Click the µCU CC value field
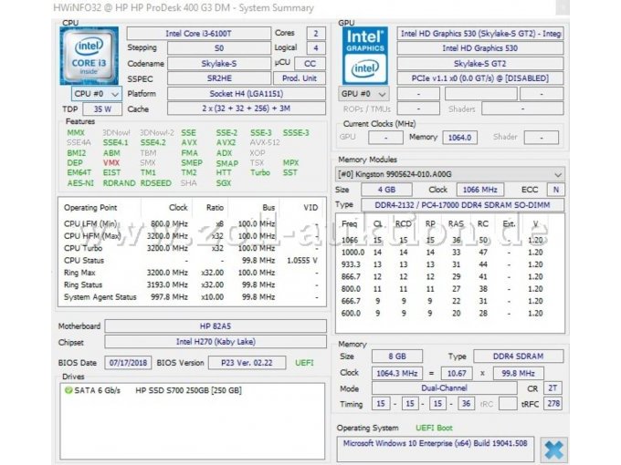This screenshot has width=621, height=465. (x=310, y=63)
